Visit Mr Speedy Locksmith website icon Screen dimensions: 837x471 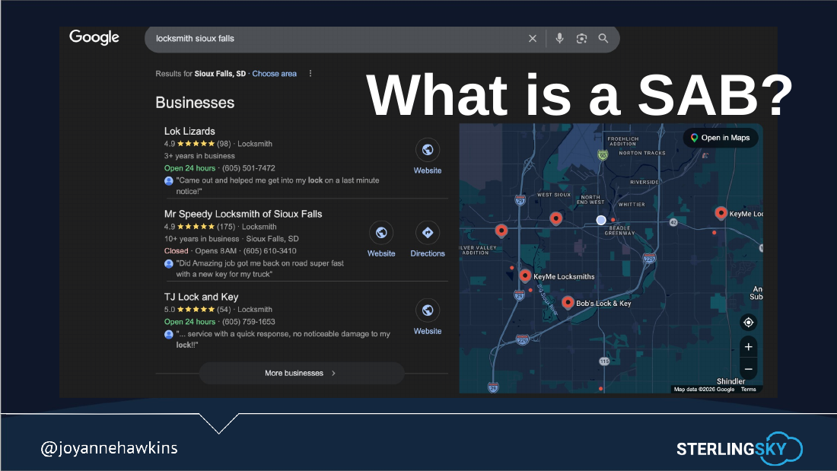[x=381, y=233]
